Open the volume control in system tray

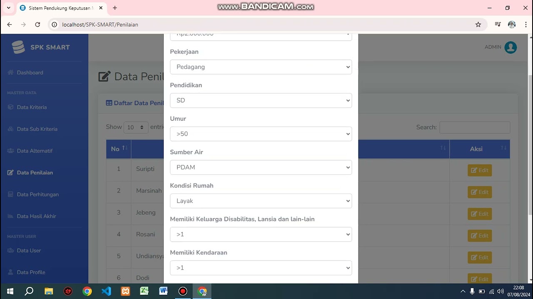(501, 291)
